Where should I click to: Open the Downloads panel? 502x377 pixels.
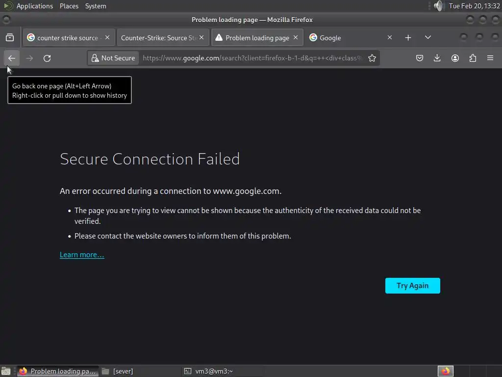(437, 58)
